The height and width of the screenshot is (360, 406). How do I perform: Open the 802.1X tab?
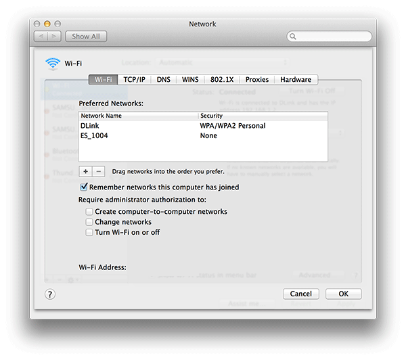(222, 79)
